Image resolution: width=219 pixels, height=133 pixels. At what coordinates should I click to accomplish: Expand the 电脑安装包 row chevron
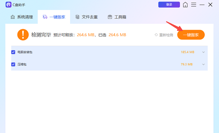click(x=204, y=52)
